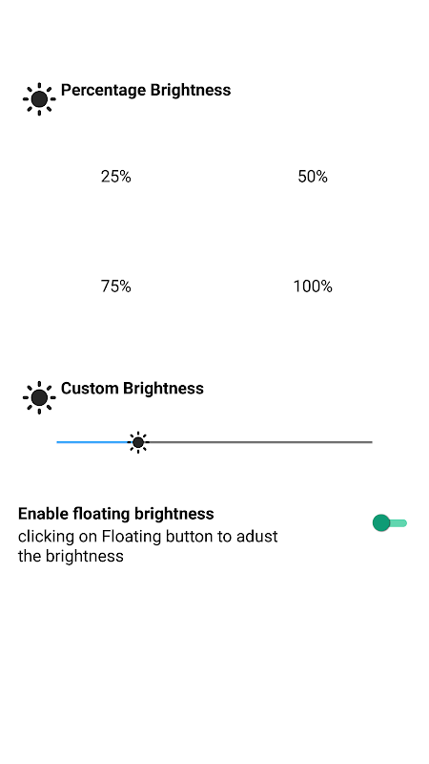Click the midpoint of the Custom Brightness slider track

pos(214,442)
